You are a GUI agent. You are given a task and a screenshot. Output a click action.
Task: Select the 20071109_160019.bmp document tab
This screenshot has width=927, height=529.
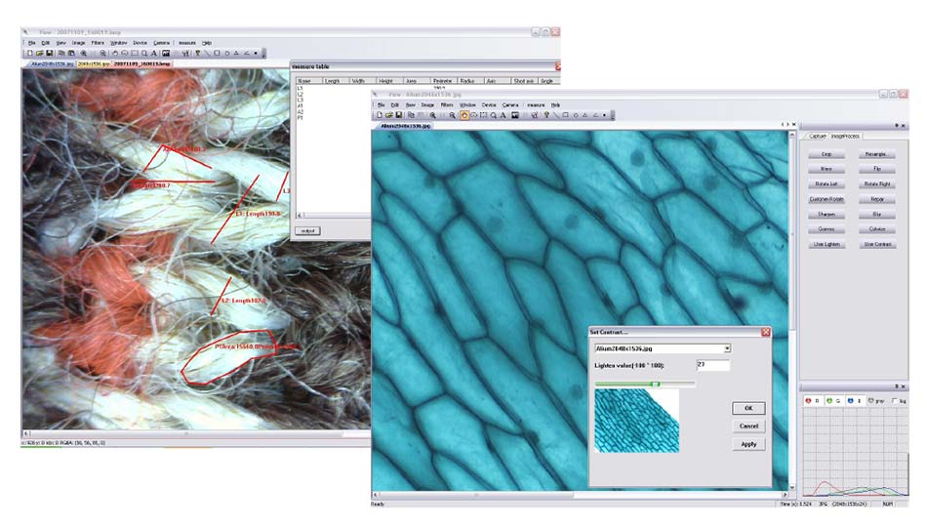click(141, 63)
